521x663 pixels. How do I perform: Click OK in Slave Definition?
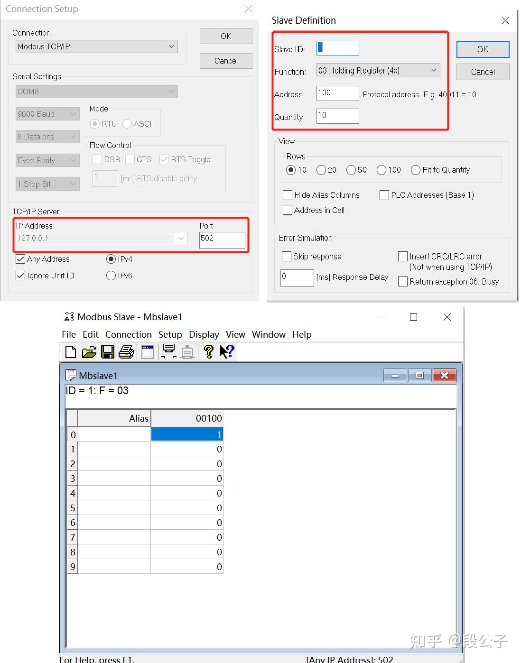(x=482, y=49)
